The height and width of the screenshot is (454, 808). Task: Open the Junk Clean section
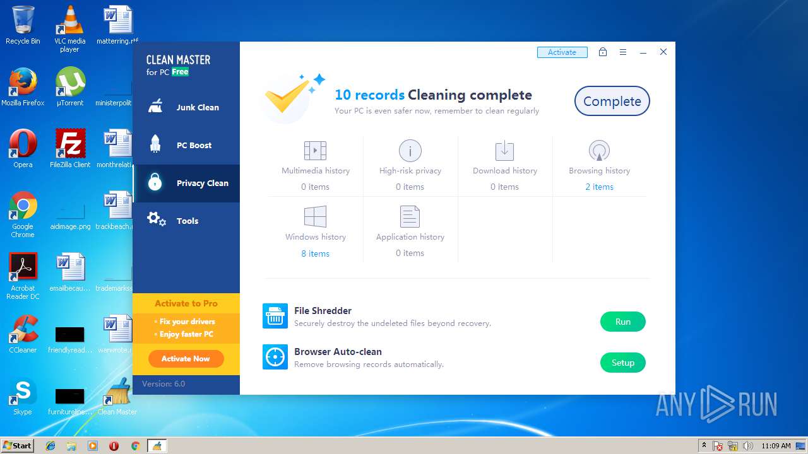point(186,107)
